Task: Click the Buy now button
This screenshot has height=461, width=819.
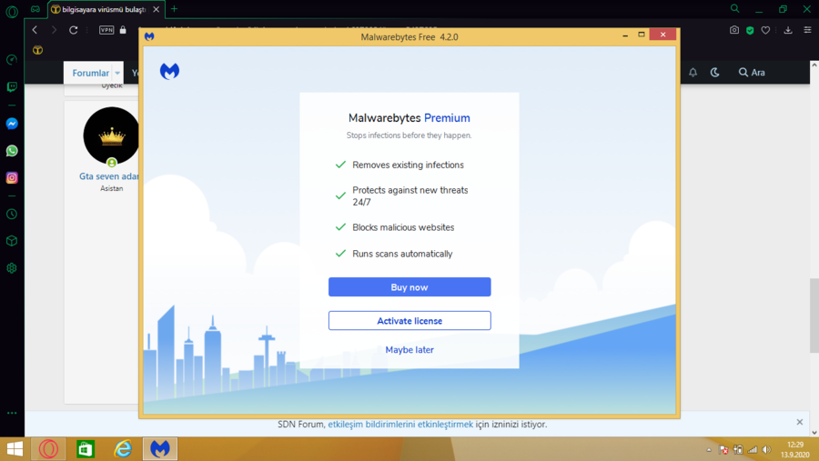Action: point(409,287)
